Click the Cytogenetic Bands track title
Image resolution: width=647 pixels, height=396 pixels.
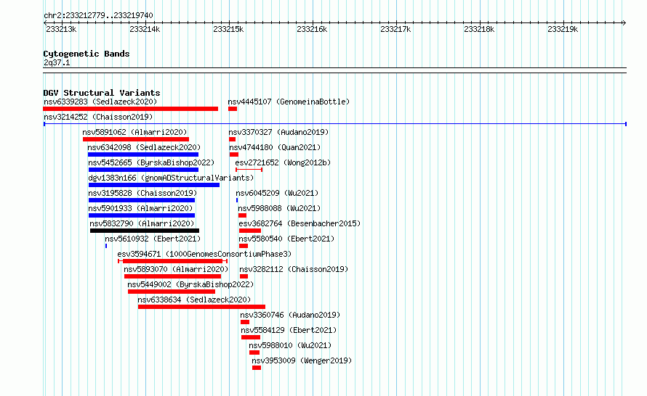pyautogui.click(x=87, y=54)
